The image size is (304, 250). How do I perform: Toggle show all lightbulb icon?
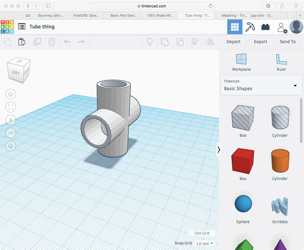pos(150,42)
